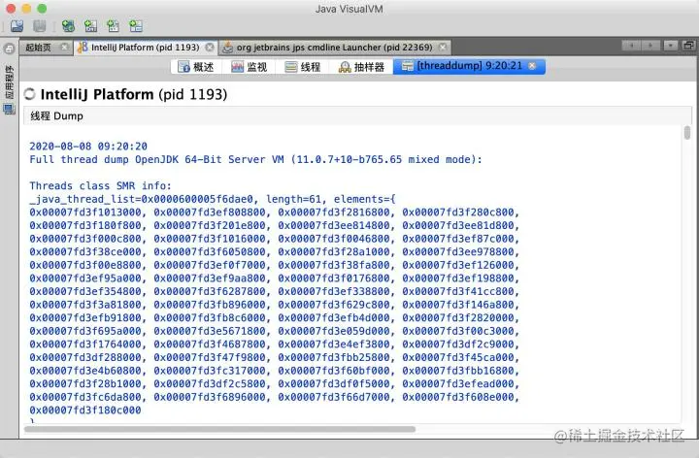Click address 0x00007fd3f60bf000

click(334, 371)
